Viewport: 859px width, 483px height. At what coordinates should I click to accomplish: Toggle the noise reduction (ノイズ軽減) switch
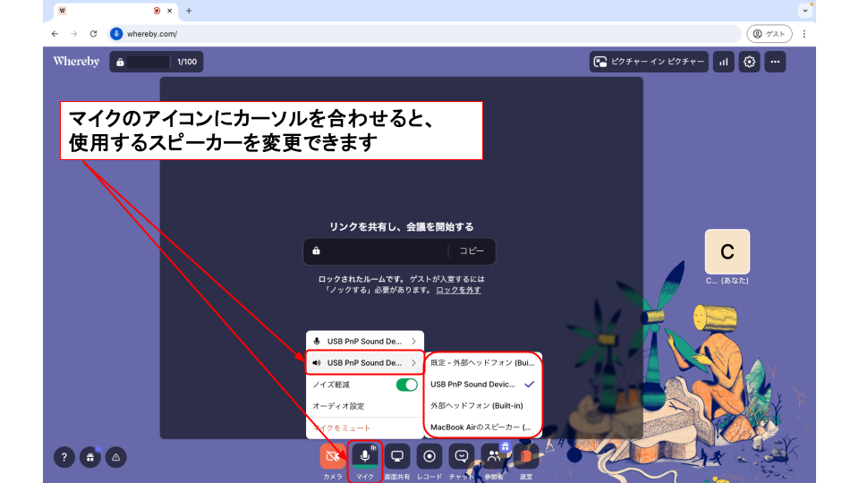(x=406, y=385)
